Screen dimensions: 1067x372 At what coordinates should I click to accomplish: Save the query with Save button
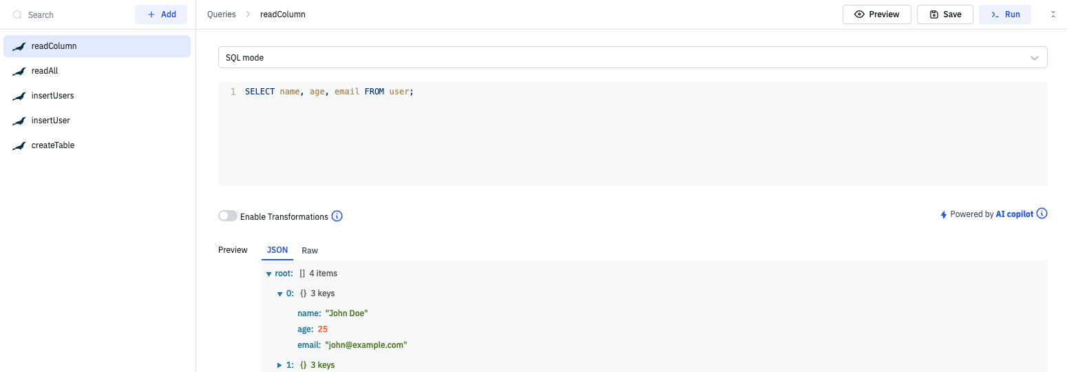coord(944,14)
